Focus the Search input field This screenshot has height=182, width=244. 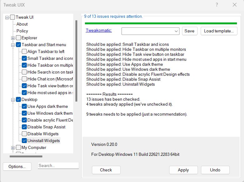point(58,166)
